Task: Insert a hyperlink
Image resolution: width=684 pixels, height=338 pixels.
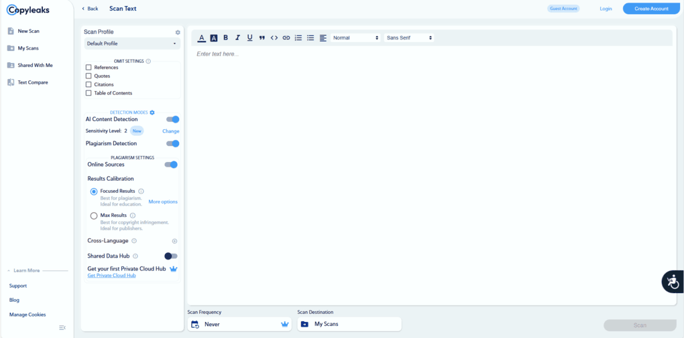Action: click(x=286, y=38)
